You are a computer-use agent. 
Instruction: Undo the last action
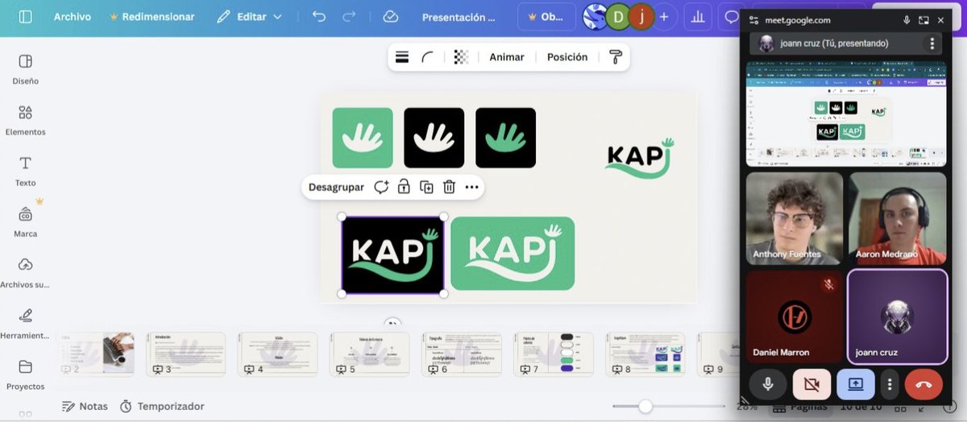click(x=319, y=17)
